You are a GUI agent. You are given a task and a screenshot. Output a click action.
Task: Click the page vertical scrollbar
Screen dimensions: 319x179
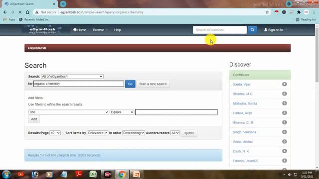(x=317, y=55)
